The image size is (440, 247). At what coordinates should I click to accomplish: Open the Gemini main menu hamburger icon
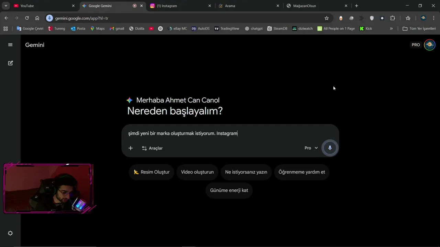pos(10,45)
